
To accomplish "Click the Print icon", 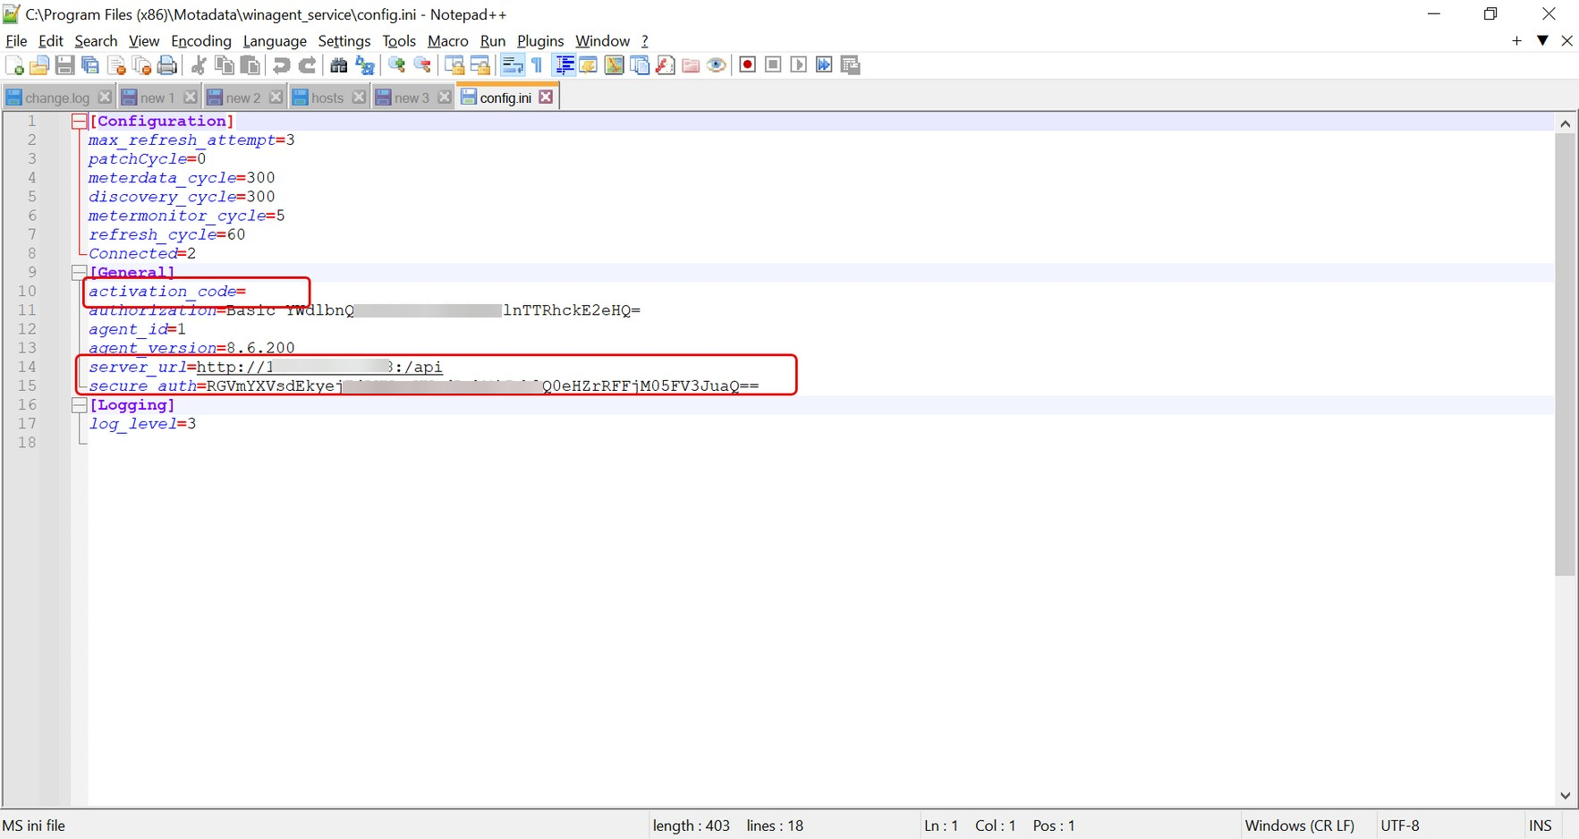I will click(167, 65).
